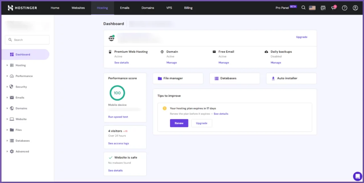This screenshot has width=364, height=183.
Task: Click the help question mark icon
Action: pyautogui.click(x=344, y=8)
